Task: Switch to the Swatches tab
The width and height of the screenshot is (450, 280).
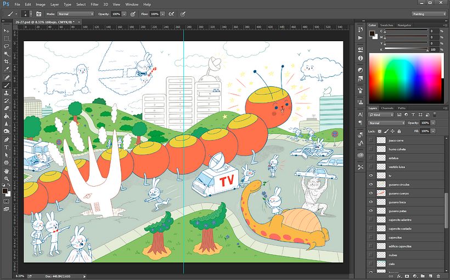Action: pos(387,25)
